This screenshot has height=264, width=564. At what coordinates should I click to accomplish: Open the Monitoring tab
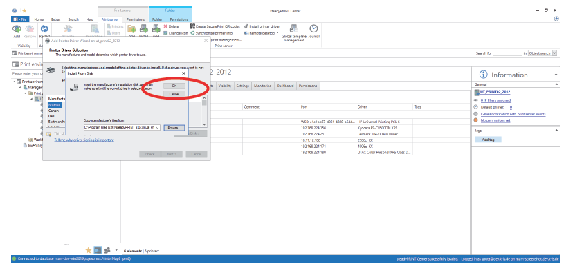[262, 86]
